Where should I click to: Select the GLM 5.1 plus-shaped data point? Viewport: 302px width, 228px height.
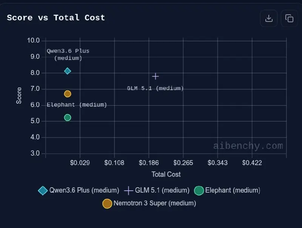[155, 77]
